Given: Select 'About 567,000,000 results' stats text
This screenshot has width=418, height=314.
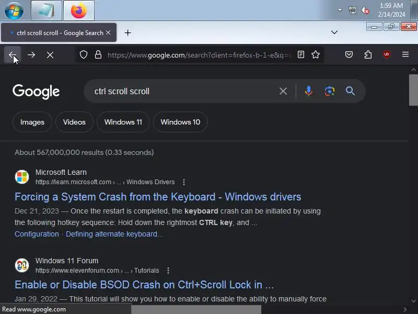Looking at the screenshot, I should 84,152.
